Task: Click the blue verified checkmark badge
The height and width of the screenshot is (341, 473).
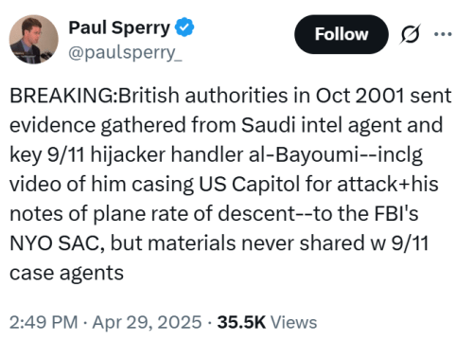Action: point(184,27)
